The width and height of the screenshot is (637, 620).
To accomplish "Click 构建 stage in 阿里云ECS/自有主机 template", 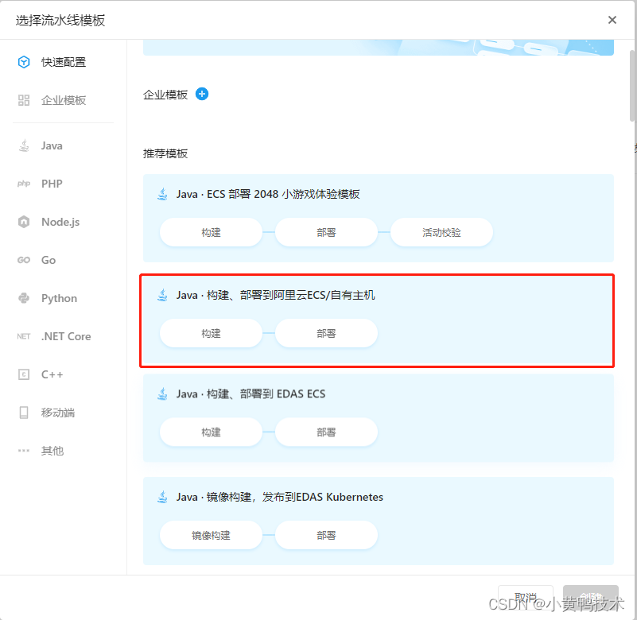I will (x=211, y=333).
